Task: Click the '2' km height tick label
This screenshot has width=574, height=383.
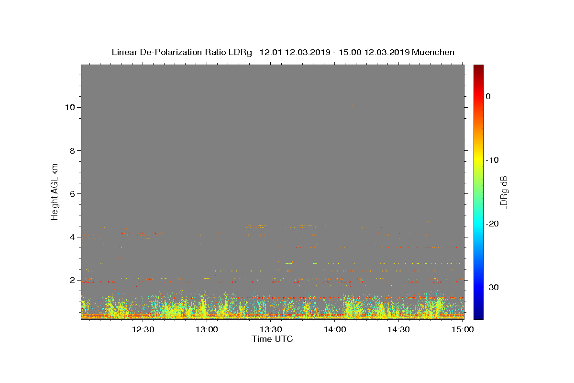Action: tap(73, 280)
